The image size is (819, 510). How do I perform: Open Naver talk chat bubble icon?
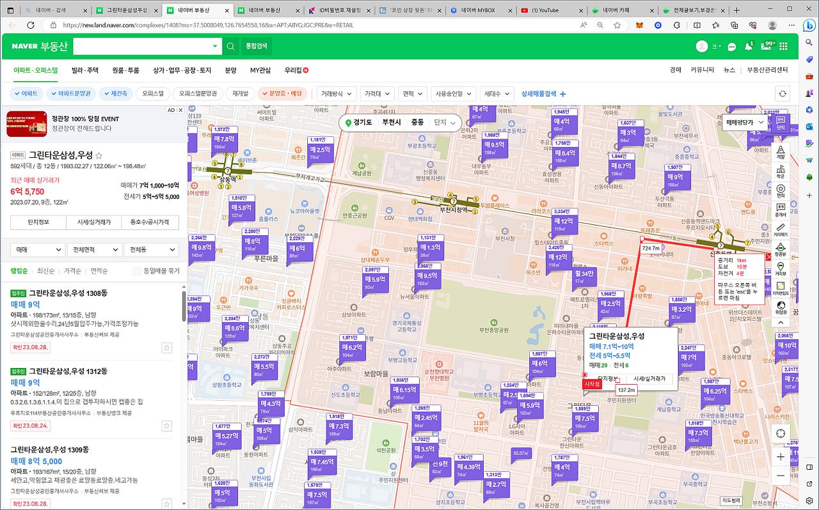point(732,47)
